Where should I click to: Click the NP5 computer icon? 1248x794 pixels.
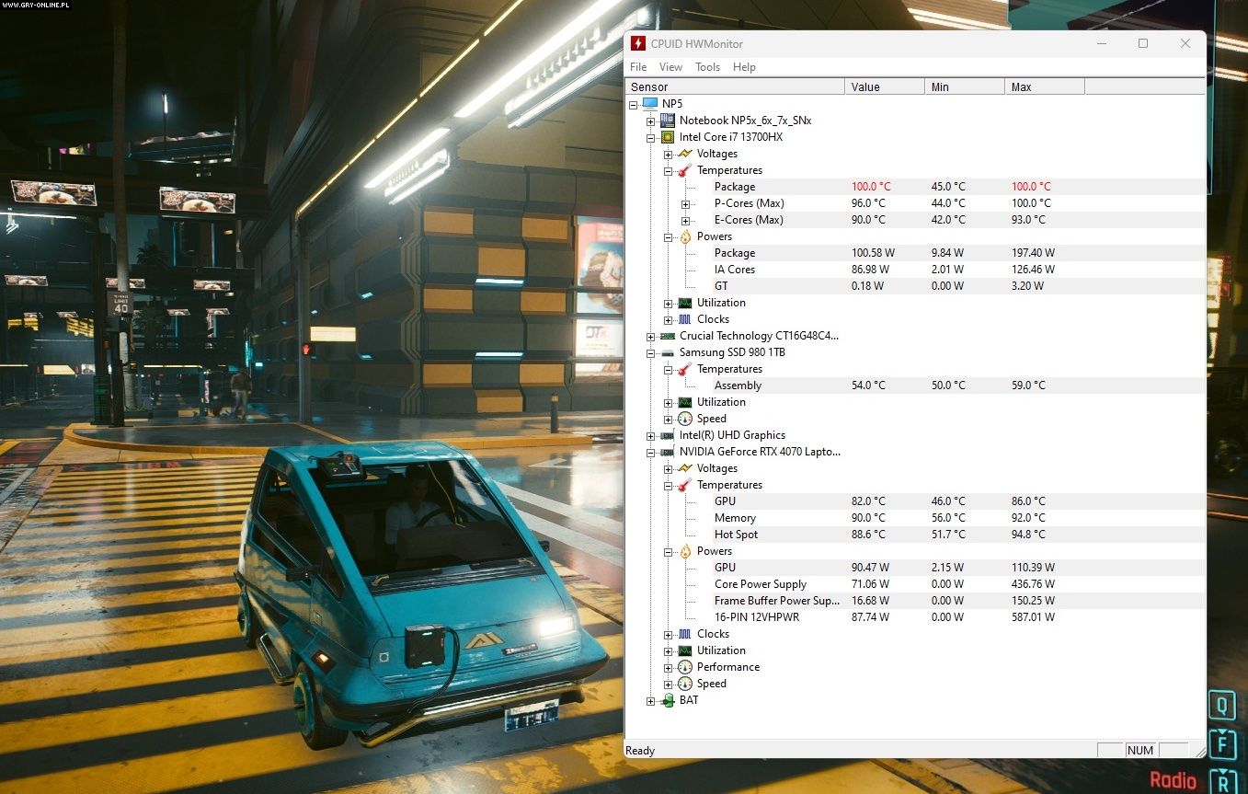pos(650,104)
